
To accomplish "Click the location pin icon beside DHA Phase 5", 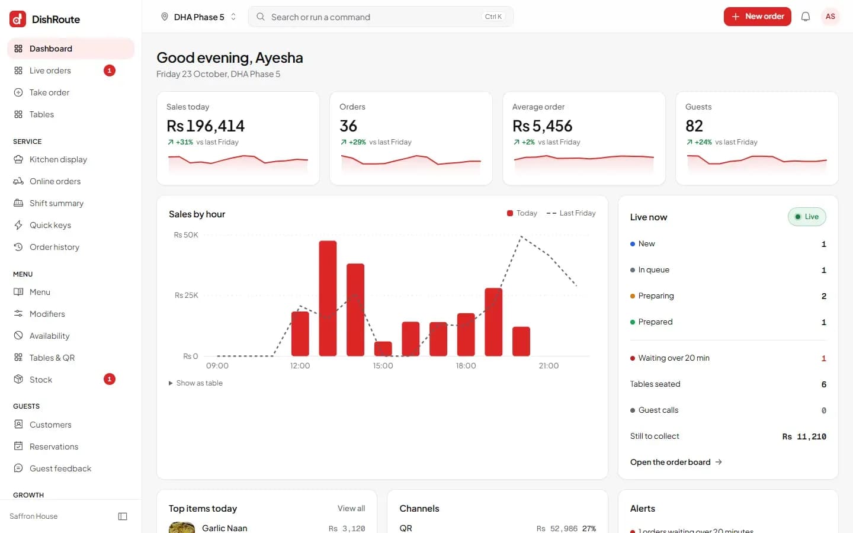I will point(165,17).
